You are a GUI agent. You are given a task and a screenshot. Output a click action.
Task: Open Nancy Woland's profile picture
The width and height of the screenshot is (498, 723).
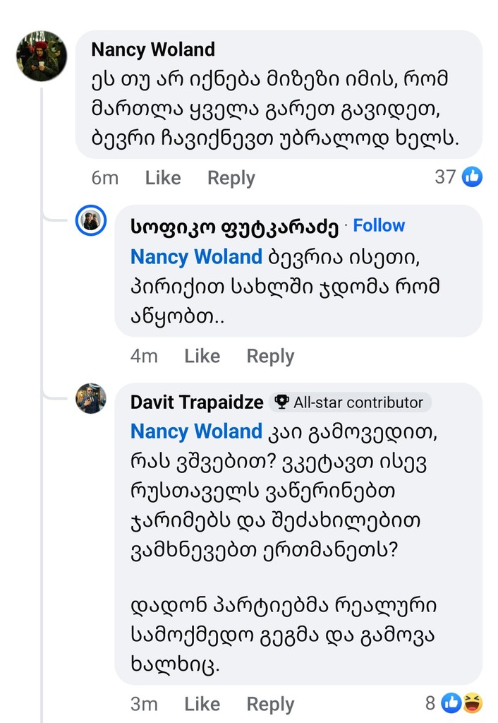[42, 56]
